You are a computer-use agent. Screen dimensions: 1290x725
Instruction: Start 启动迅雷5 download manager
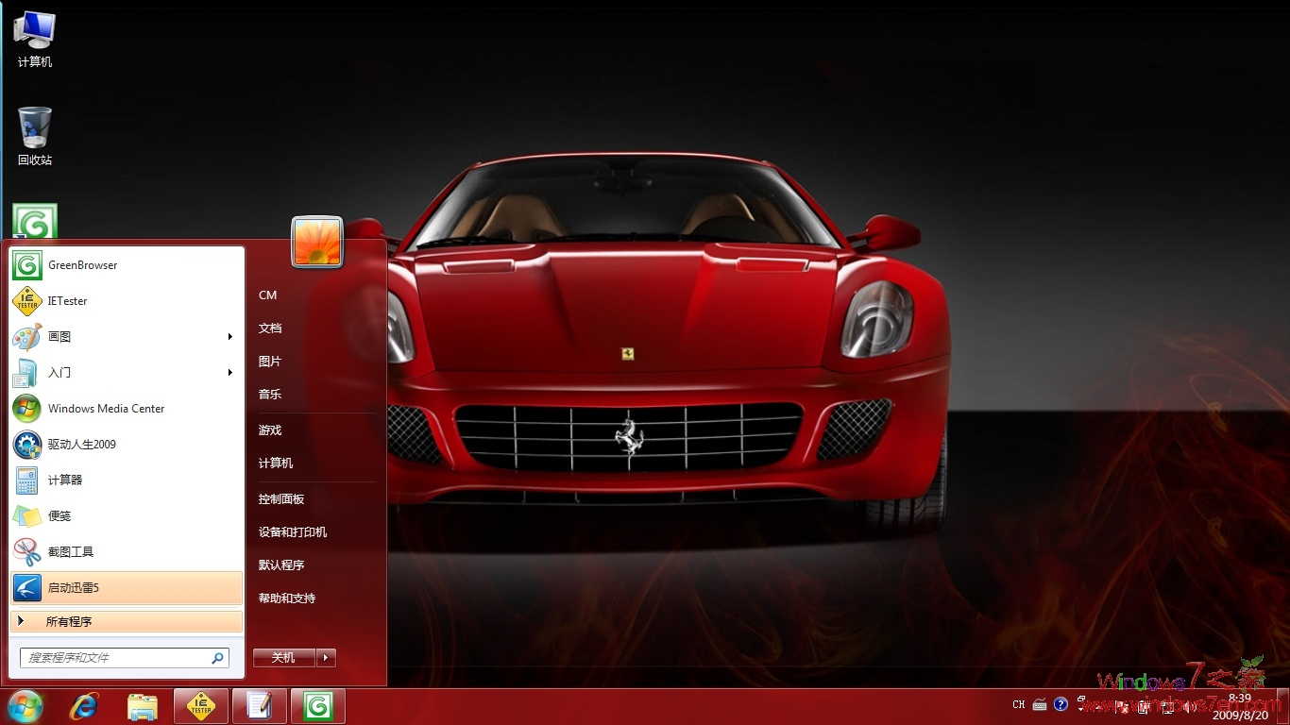[x=74, y=588]
